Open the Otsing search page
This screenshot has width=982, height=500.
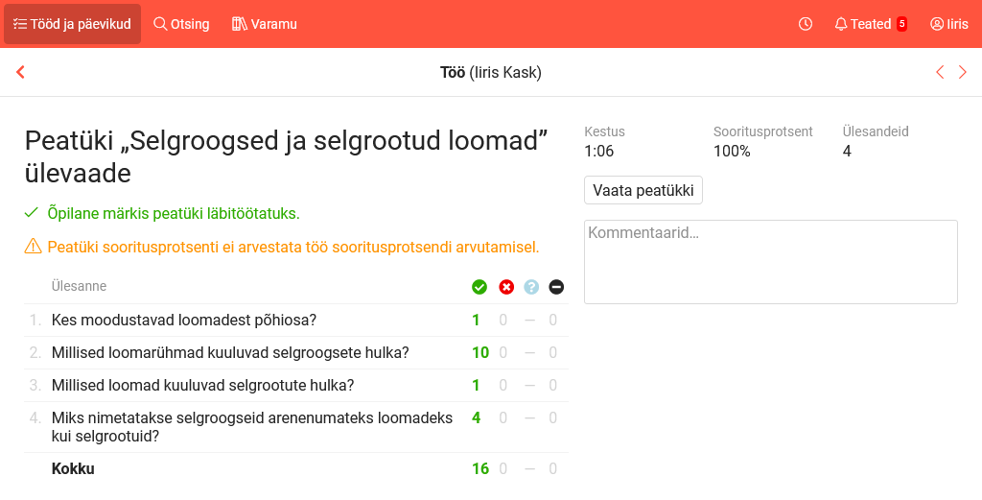(181, 24)
